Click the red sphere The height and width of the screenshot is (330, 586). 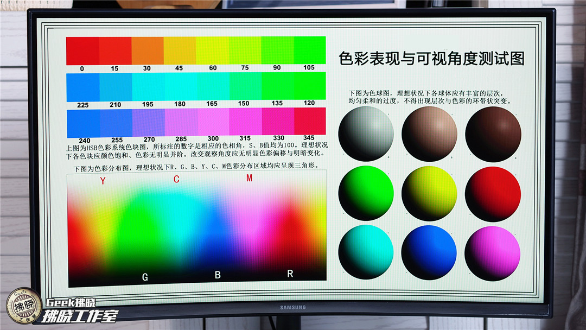pos(493,194)
